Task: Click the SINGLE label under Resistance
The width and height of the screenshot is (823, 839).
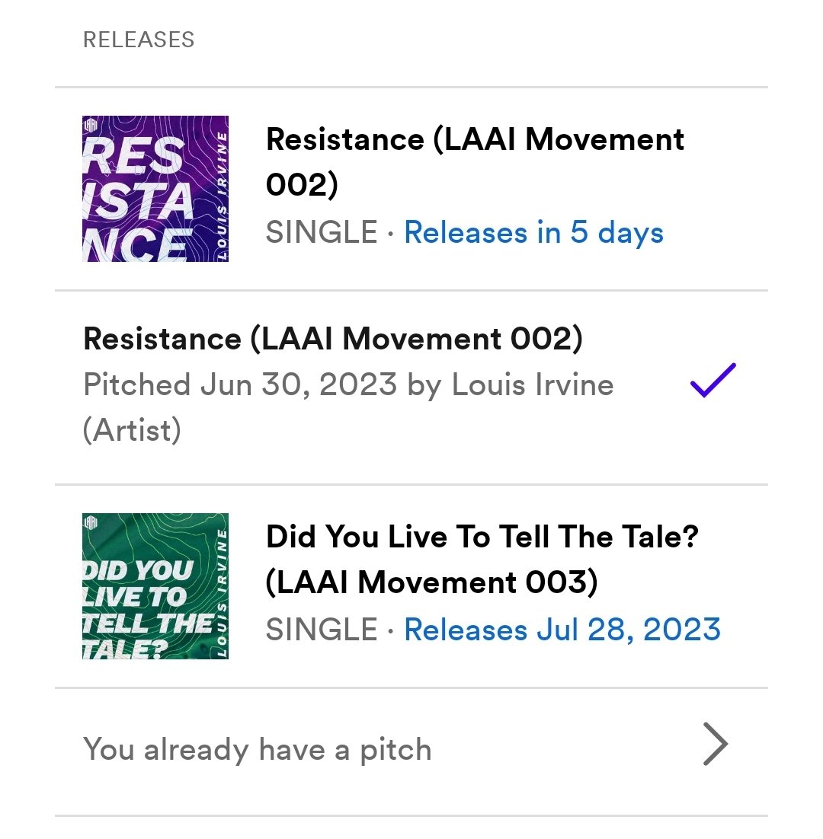Action: click(x=322, y=233)
